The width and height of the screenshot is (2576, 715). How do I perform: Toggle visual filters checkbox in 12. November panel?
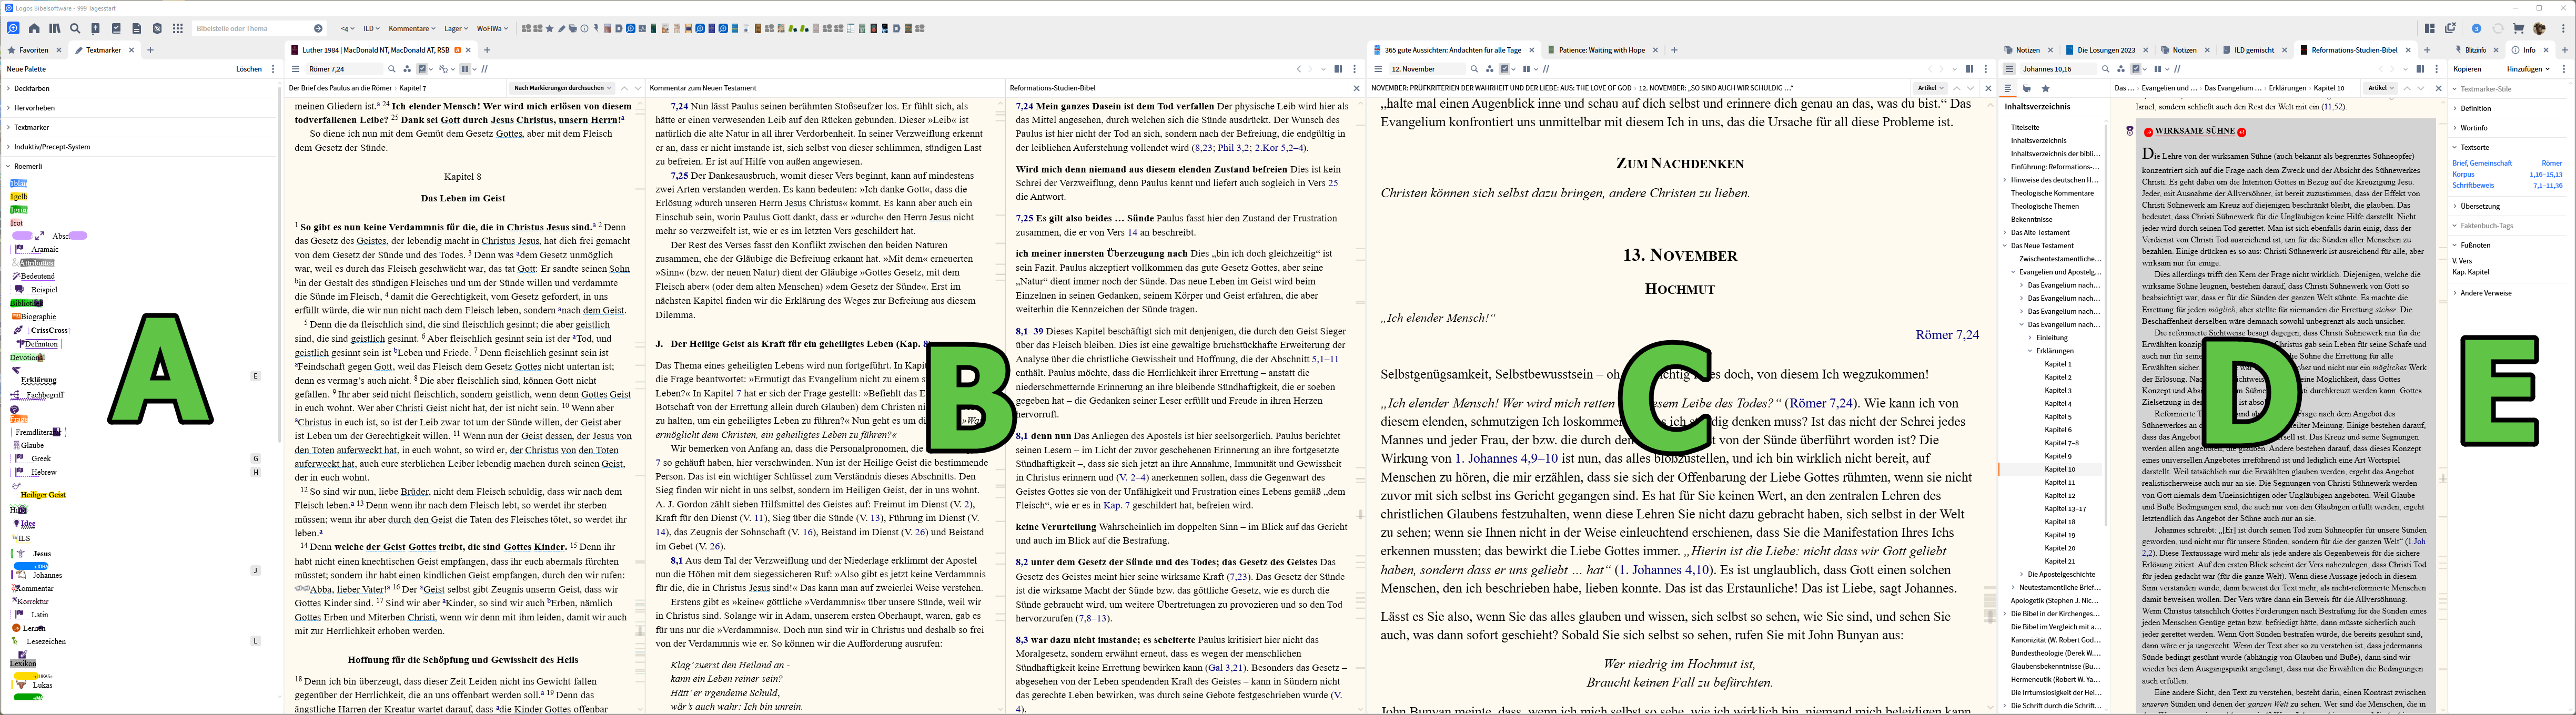(x=1505, y=69)
